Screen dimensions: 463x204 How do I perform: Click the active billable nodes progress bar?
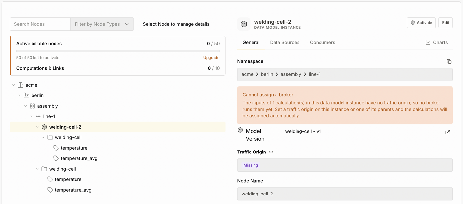(x=118, y=51)
